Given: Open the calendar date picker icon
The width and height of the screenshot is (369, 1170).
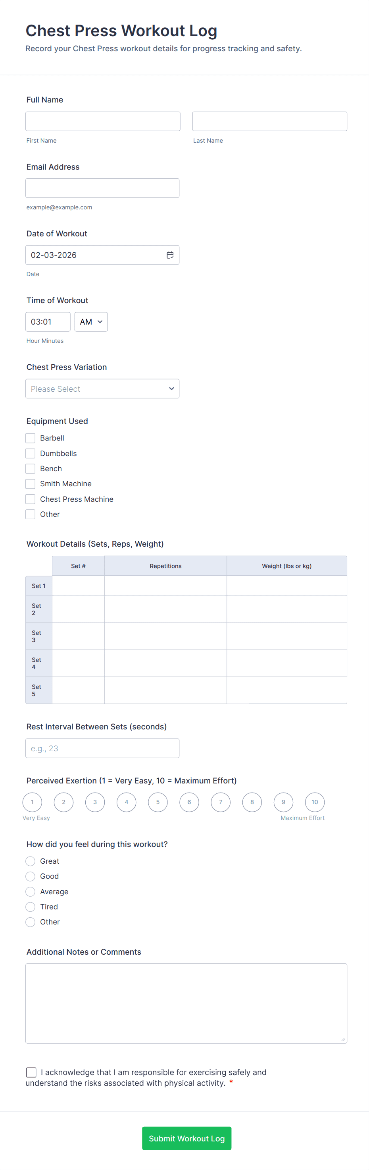Looking at the screenshot, I should tap(170, 255).
